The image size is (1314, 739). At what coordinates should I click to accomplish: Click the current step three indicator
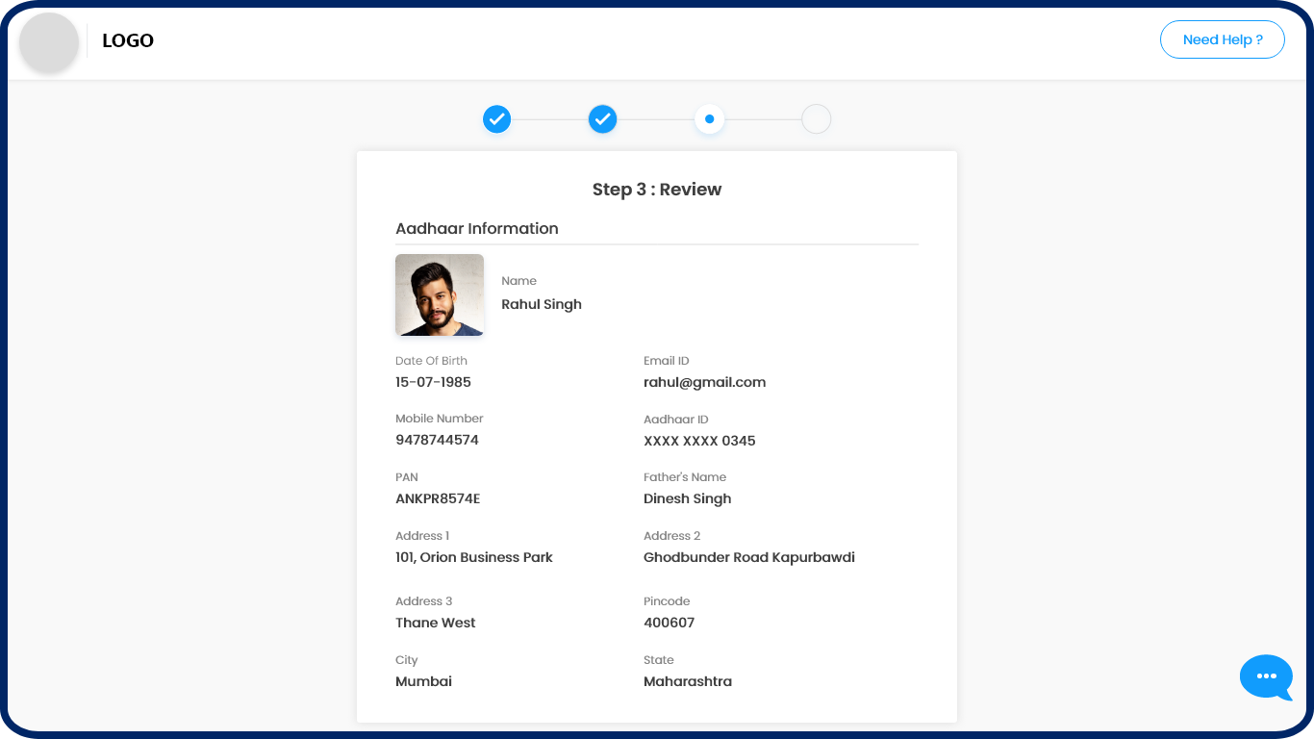click(709, 119)
